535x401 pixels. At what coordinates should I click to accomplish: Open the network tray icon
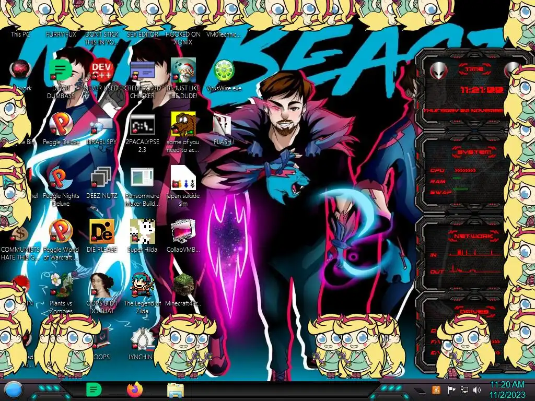tap(464, 390)
